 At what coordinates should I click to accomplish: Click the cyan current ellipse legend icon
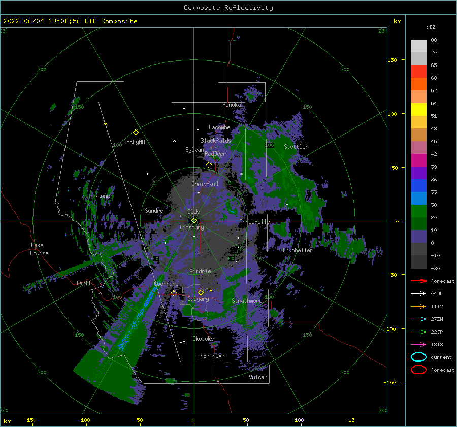pos(418,357)
